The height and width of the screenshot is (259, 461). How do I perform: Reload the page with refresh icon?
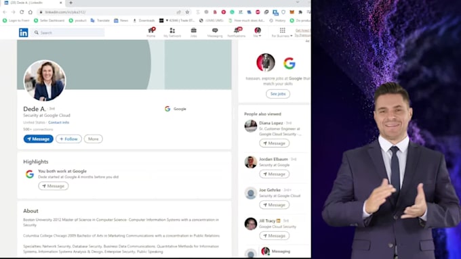tap(22, 12)
